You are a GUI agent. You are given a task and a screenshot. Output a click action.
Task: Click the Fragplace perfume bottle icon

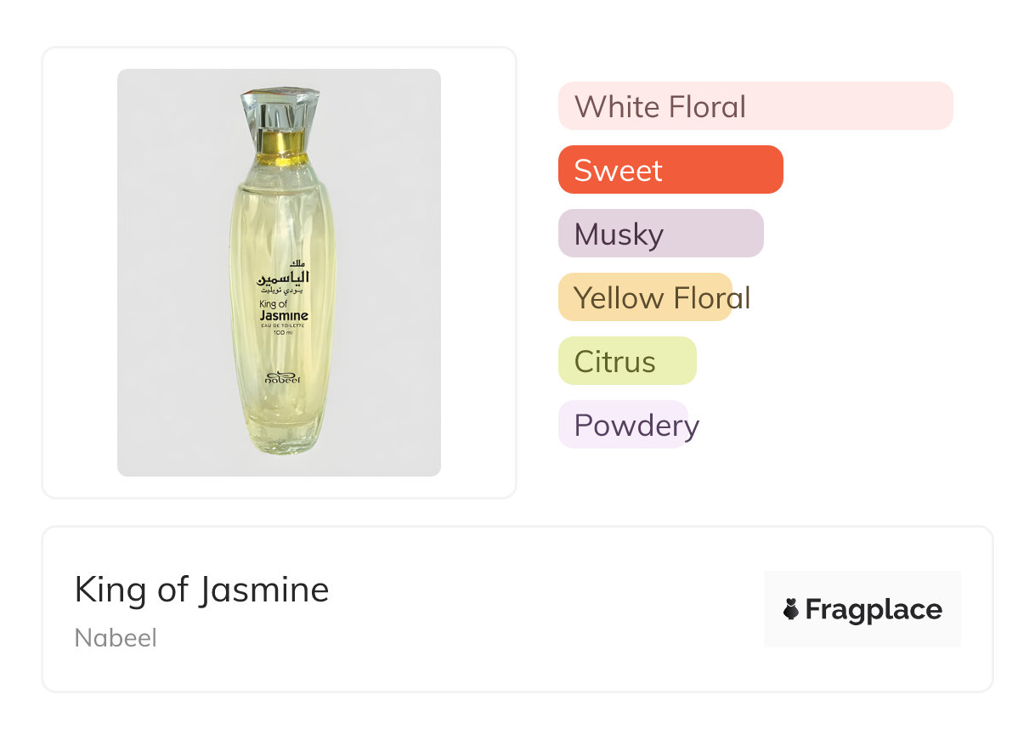791,609
